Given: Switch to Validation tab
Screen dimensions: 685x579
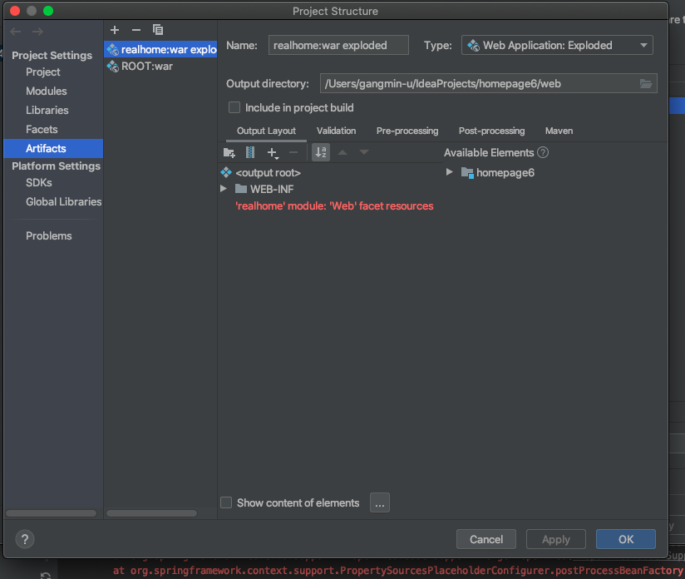Looking at the screenshot, I should (x=336, y=131).
